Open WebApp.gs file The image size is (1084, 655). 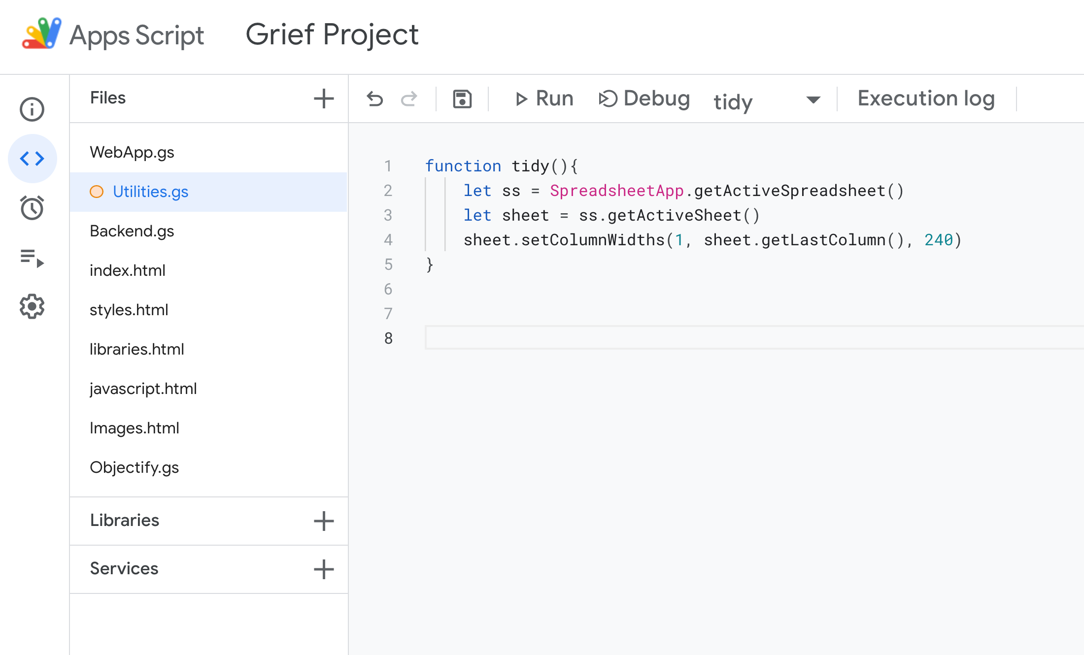(x=132, y=152)
